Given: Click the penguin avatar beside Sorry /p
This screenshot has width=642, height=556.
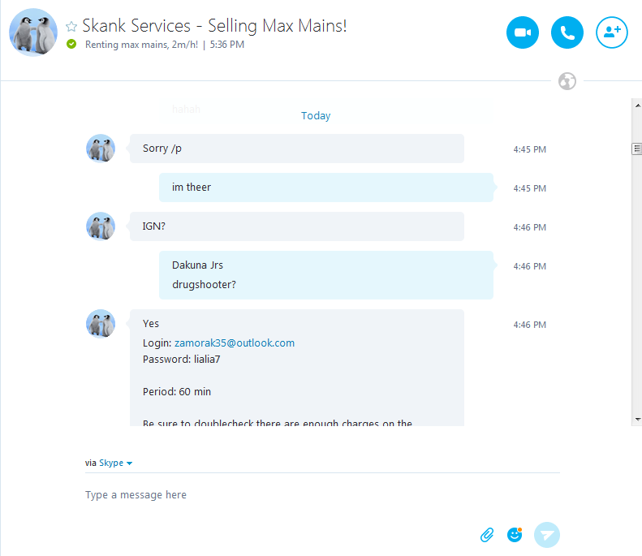Looking at the screenshot, I should click(101, 149).
